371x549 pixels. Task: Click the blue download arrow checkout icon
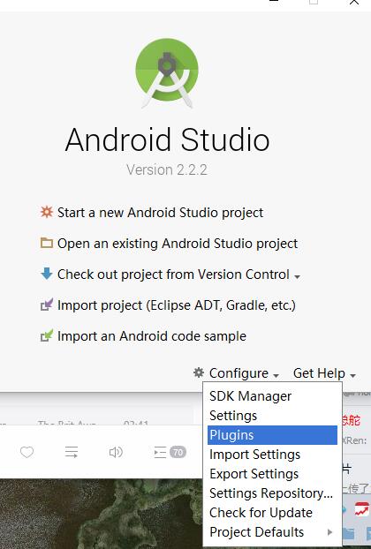(47, 274)
